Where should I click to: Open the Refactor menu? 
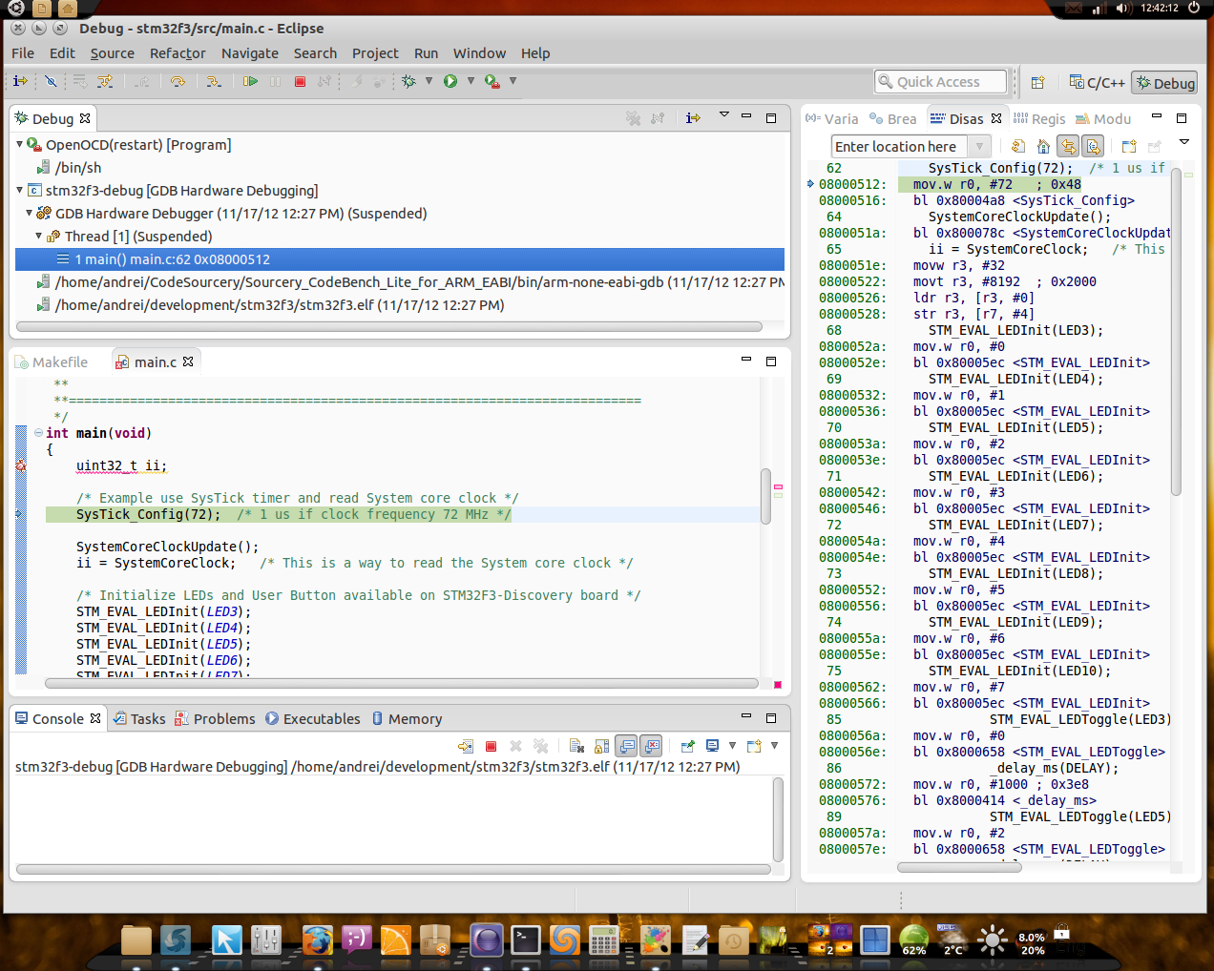pyautogui.click(x=177, y=53)
